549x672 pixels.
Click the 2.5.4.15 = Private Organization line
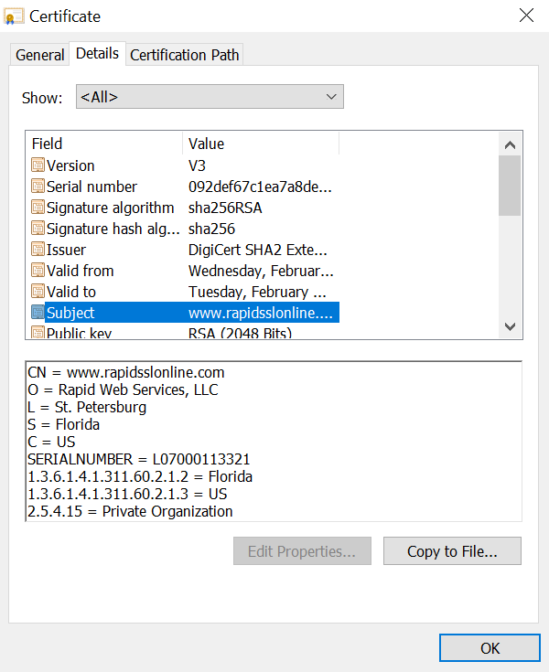[130, 511]
